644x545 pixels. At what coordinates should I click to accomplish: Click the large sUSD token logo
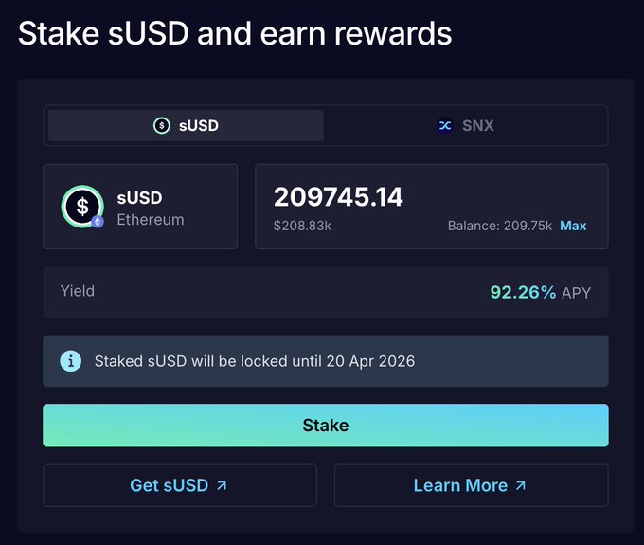click(x=82, y=206)
